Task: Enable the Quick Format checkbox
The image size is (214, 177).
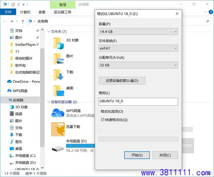Action: click(x=103, y=120)
